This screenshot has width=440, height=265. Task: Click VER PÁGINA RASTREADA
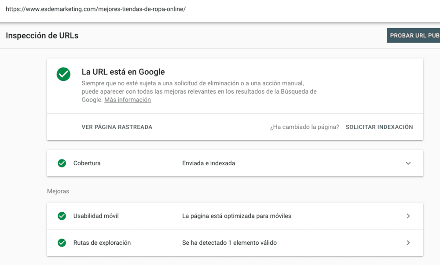click(x=117, y=127)
